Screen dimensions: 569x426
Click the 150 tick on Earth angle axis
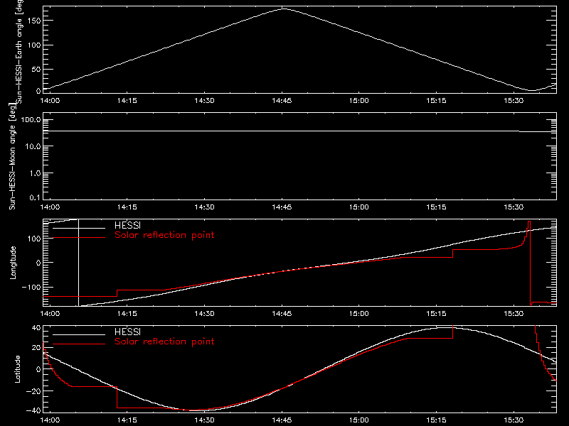(x=34, y=21)
